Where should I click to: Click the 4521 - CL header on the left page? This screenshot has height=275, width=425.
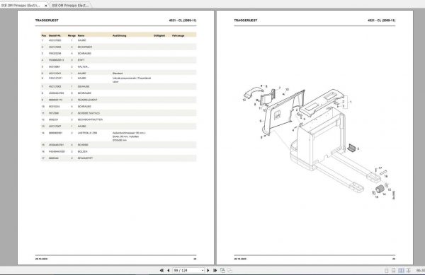[183, 21]
